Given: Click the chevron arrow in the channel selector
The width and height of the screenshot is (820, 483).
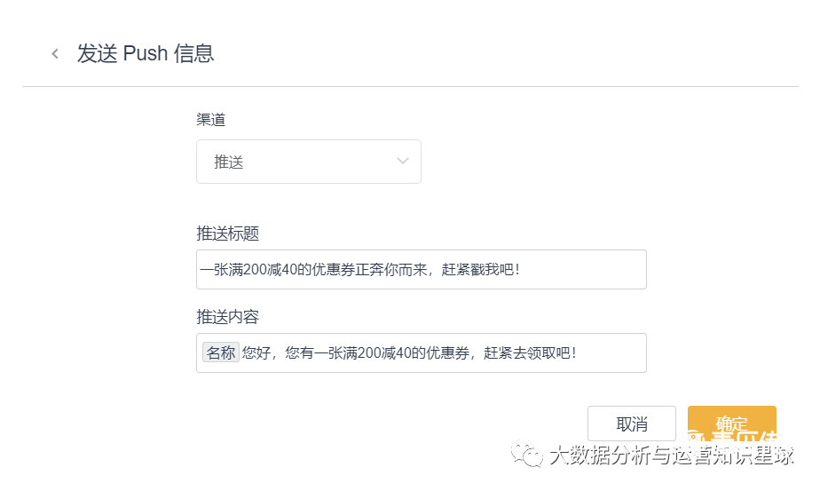Looking at the screenshot, I should coord(403,162).
